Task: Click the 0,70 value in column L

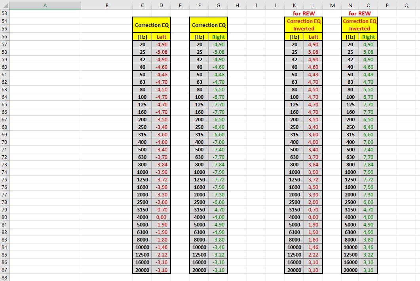Action: click(313, 209)
